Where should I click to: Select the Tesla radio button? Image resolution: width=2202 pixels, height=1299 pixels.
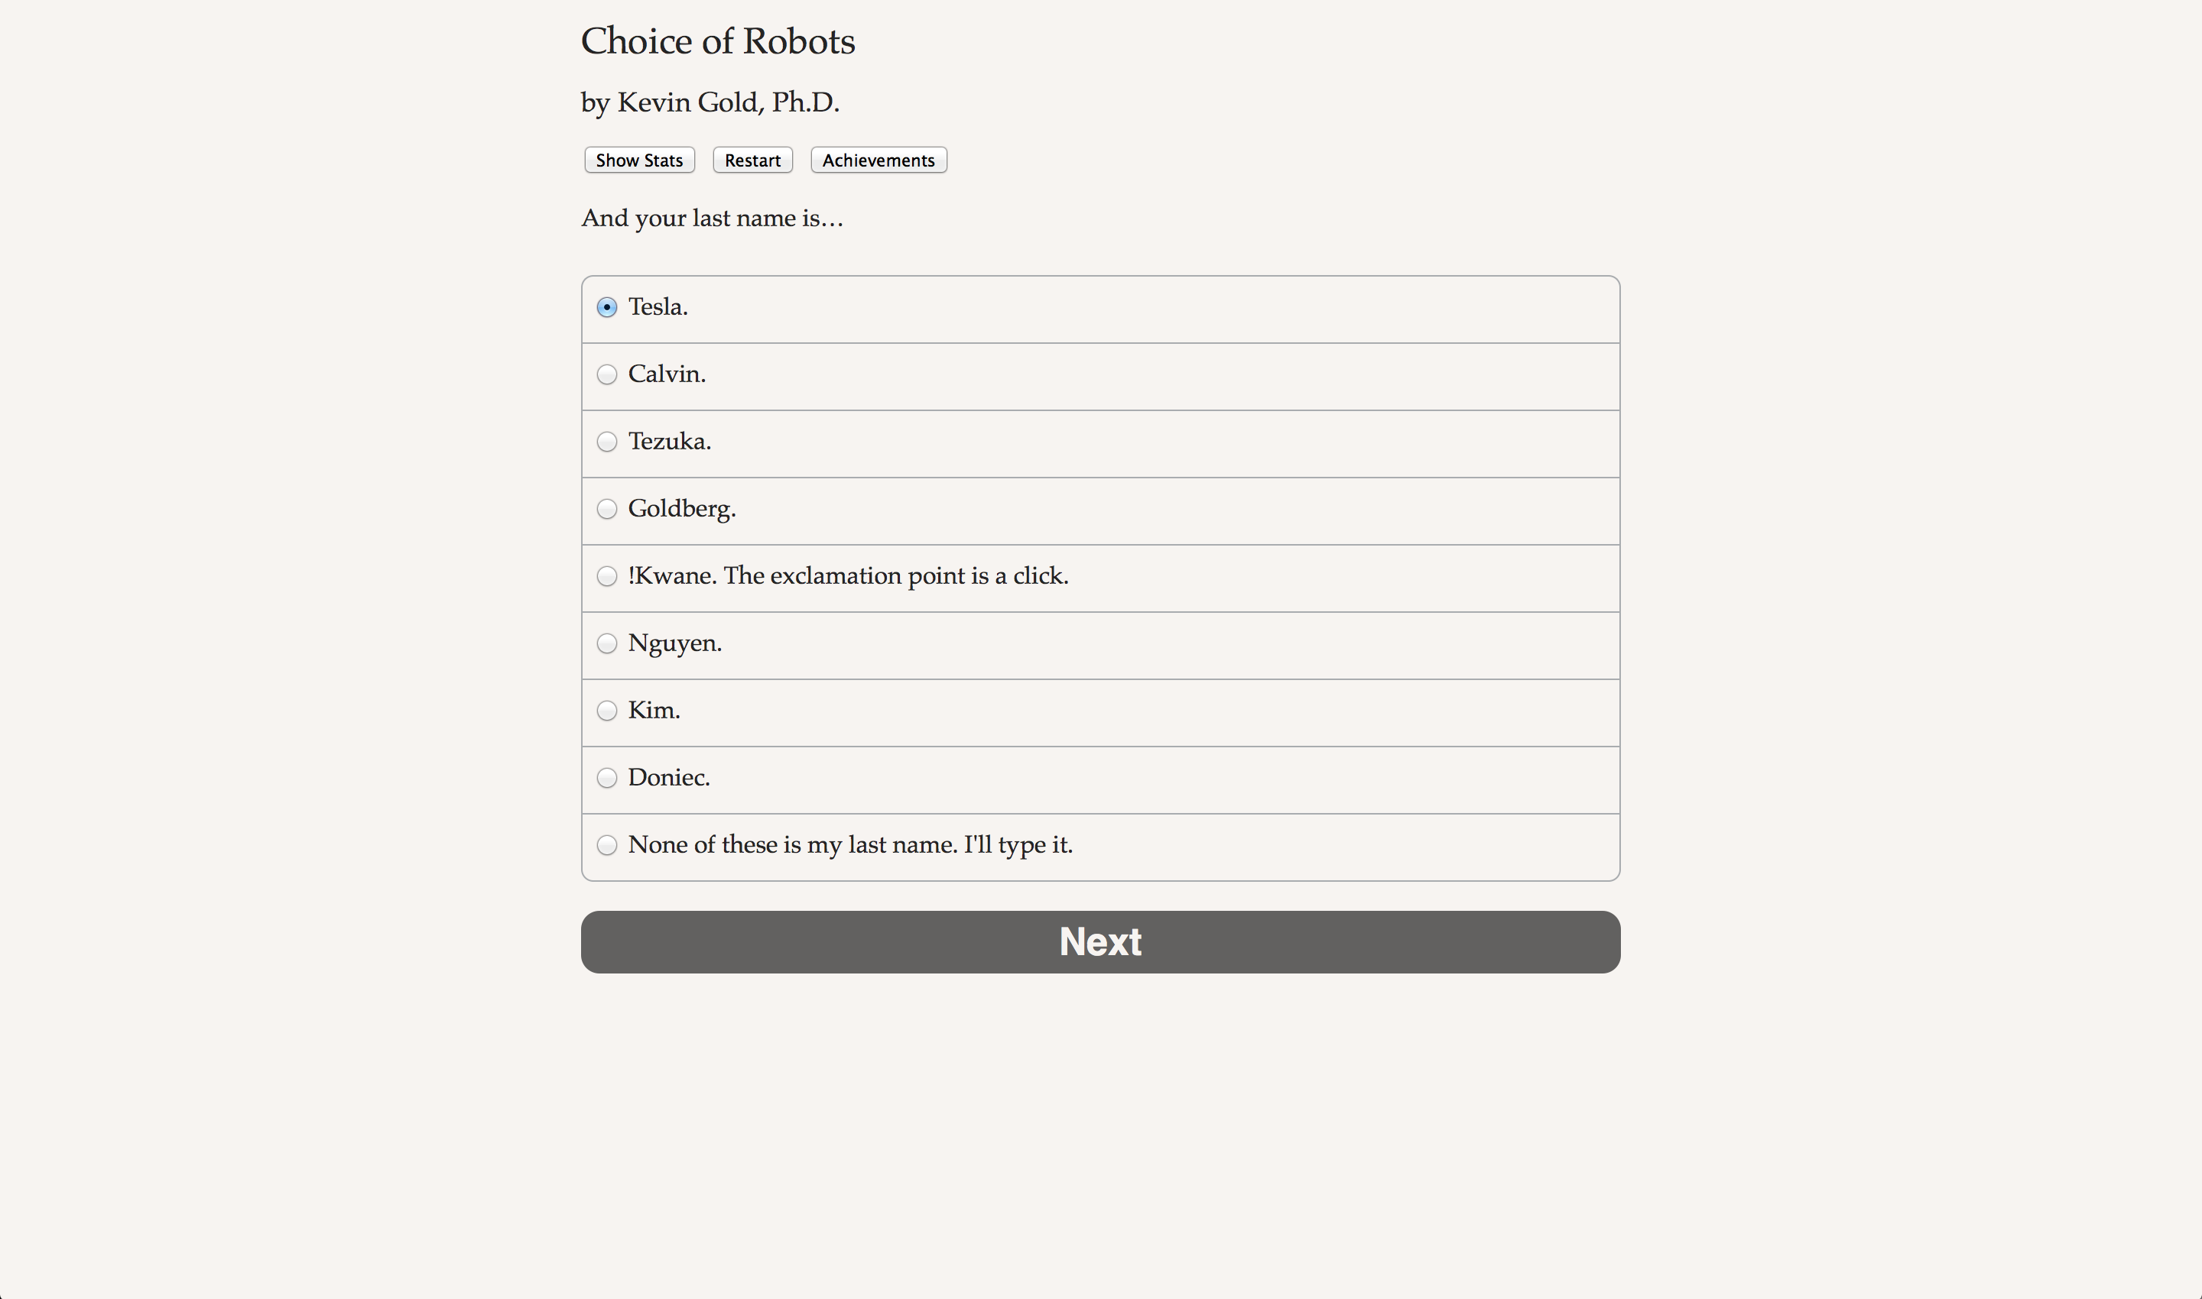click(x=607, y=307)
